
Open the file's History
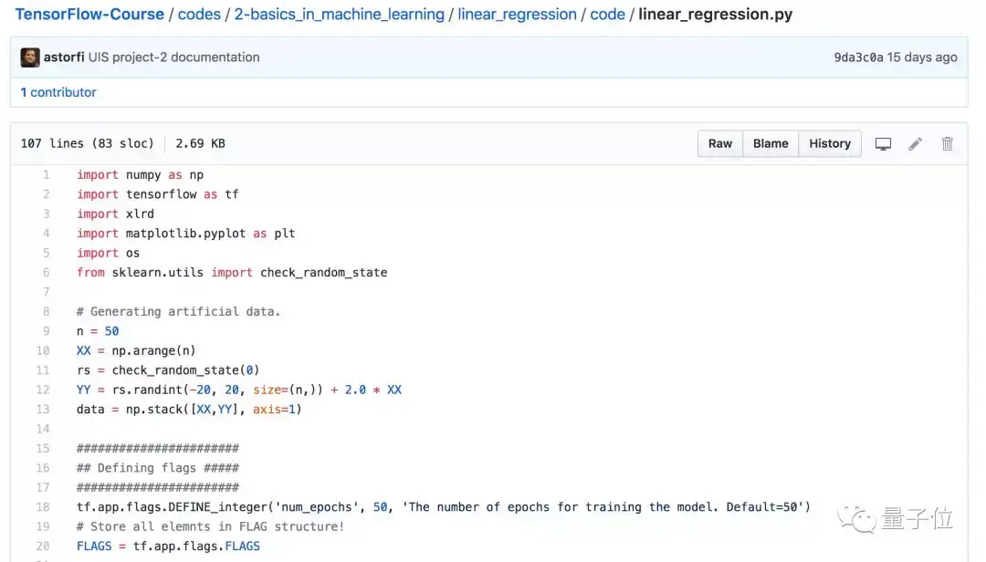[x=829, y=143]
